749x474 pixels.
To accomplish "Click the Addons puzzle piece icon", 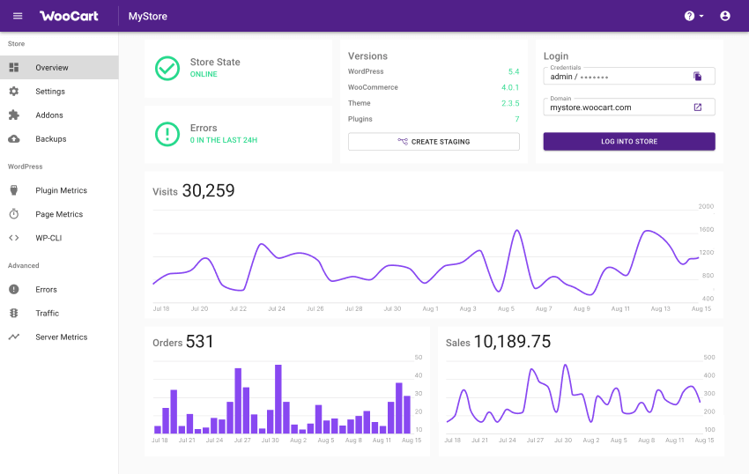I will point(14,115).
